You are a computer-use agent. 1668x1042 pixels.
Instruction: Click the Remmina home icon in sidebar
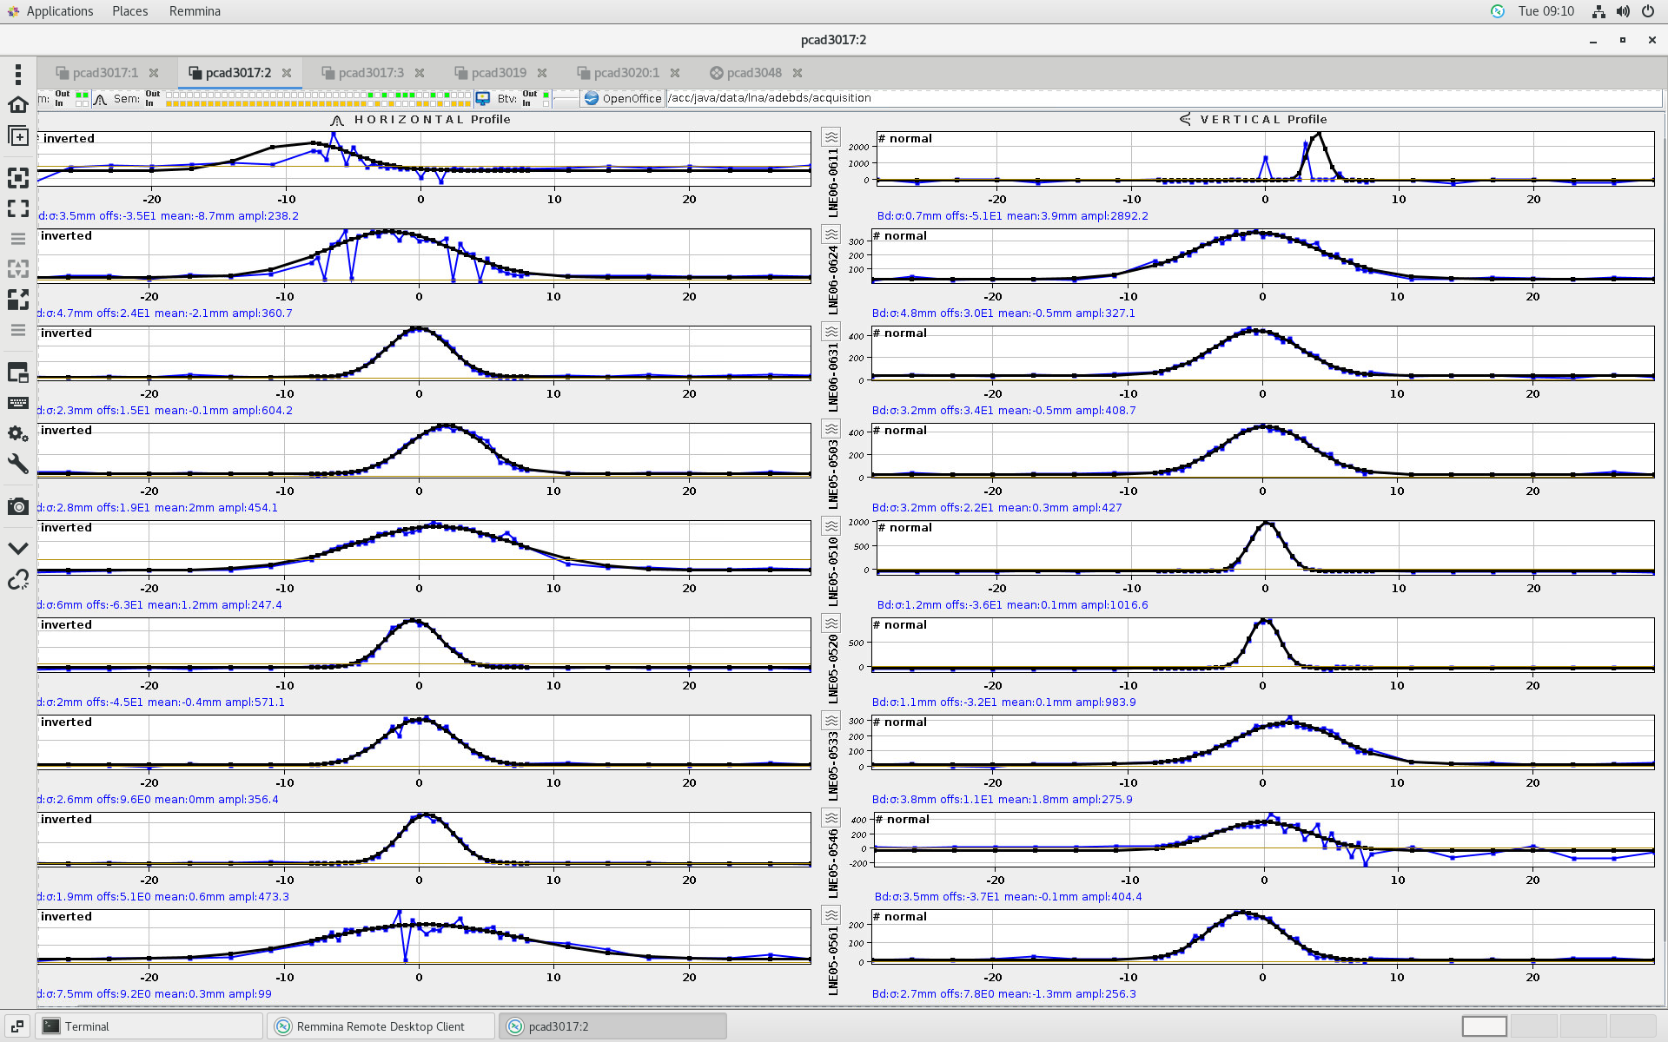pyautogui.click(x=17, y=105)
